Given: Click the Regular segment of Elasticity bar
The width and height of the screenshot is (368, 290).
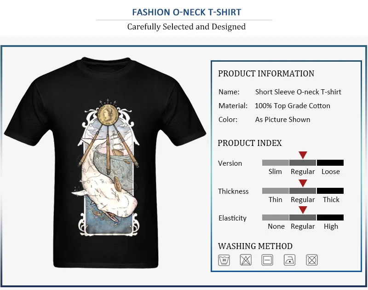Looking at the screenshot, I should point(303,217).
